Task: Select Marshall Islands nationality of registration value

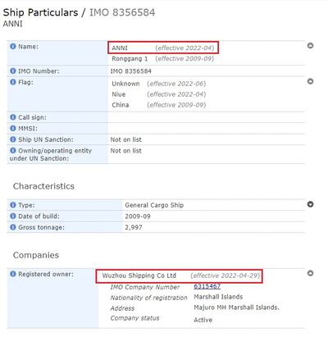Action: pyautogui.click(x=218, y=297)
